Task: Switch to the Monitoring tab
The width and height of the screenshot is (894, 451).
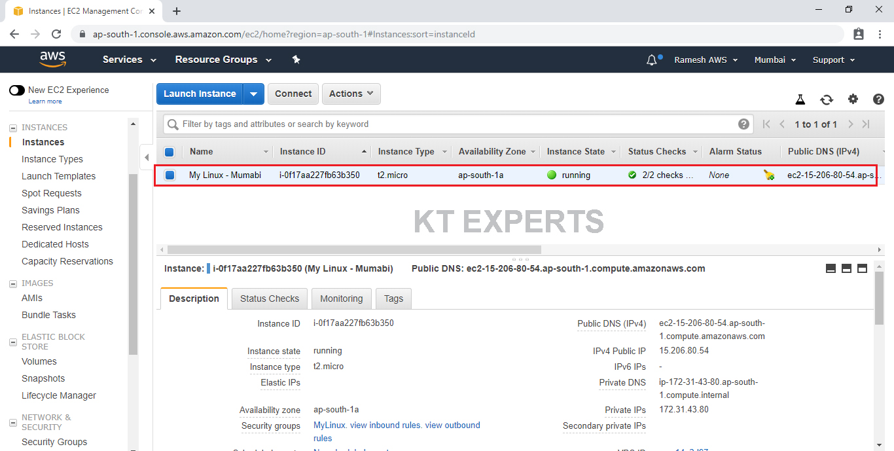Action: coord(342,298)
